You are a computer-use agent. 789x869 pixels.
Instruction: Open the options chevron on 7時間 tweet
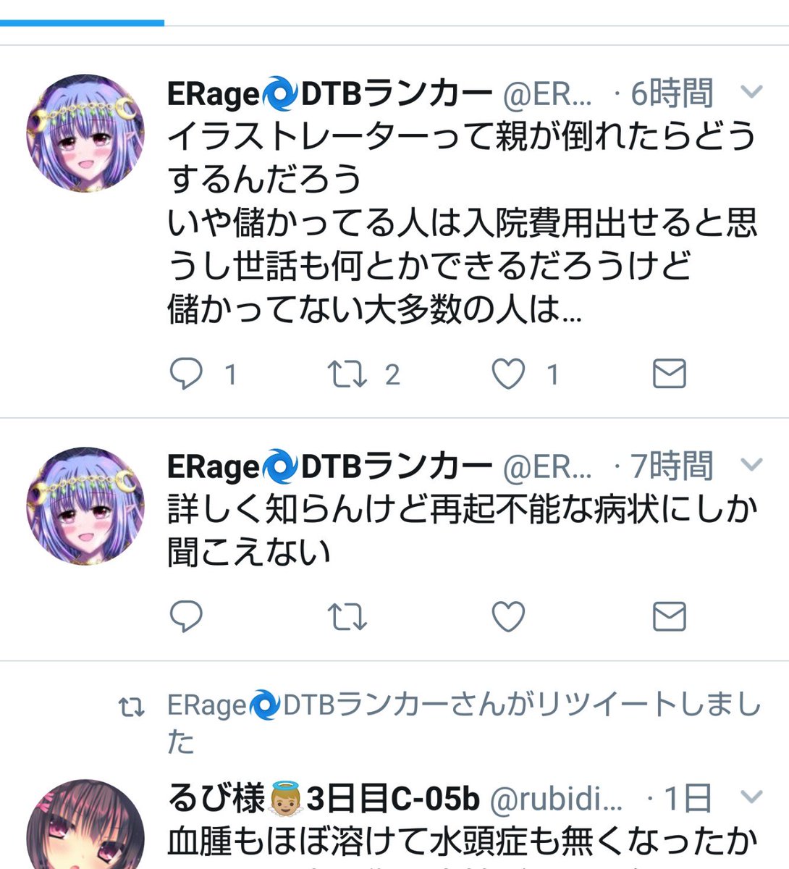pyautogui.click(x=753, y=465)
